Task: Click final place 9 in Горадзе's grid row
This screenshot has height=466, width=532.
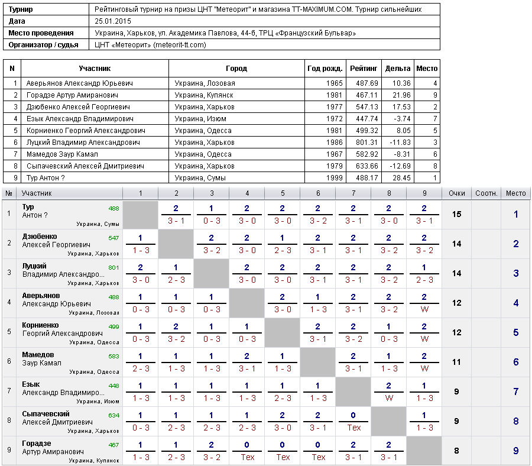Action: pos(515,451)
